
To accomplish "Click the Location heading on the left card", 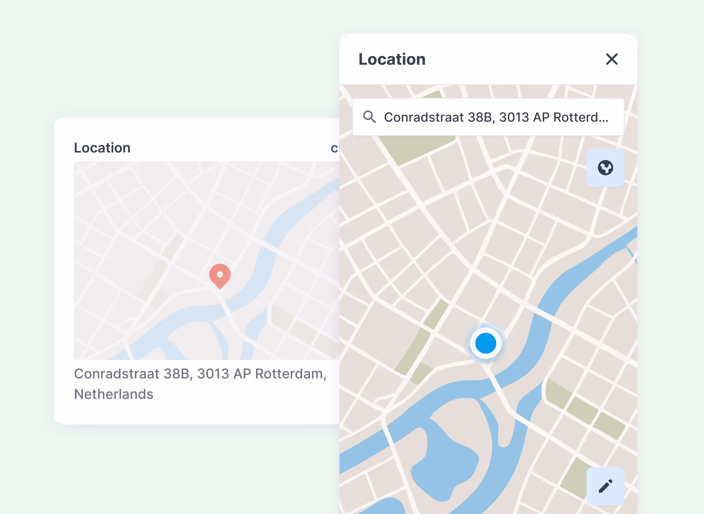I will pos(102,148).
